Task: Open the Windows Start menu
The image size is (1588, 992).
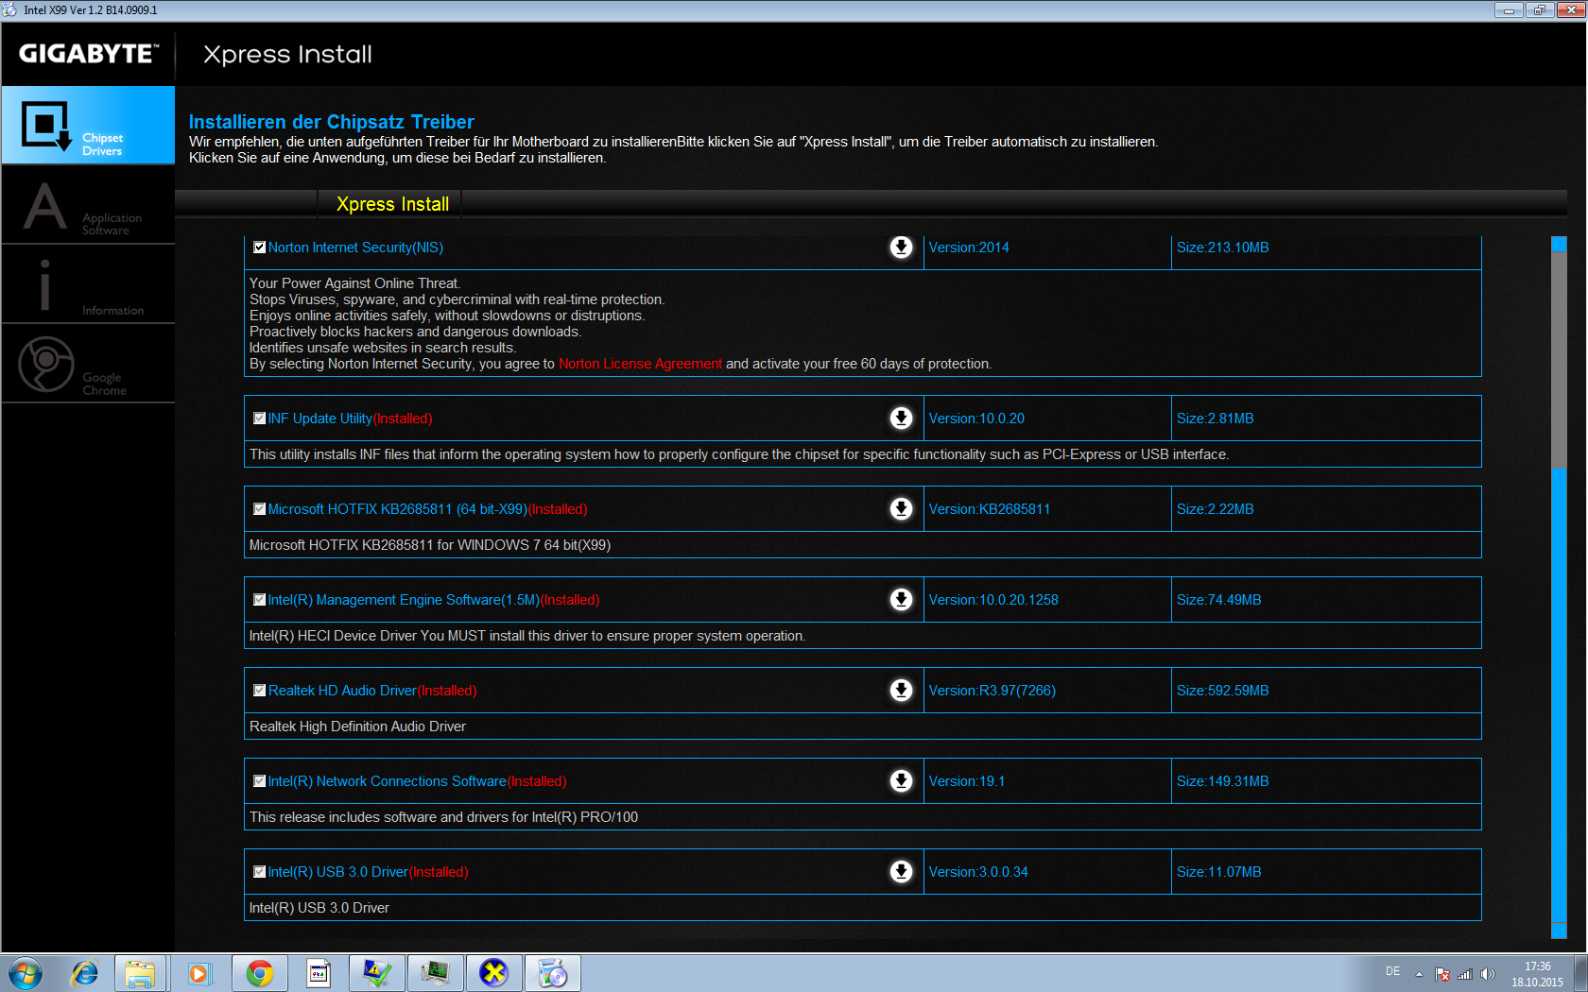Action: pos(25,973)
